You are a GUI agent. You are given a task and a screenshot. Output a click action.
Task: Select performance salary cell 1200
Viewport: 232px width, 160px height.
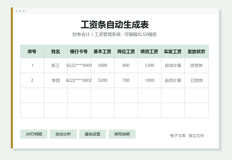click(x=150, y=66)
